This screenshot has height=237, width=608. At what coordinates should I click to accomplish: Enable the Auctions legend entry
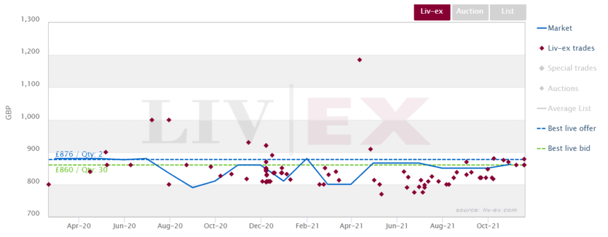[x=558, y=89]
